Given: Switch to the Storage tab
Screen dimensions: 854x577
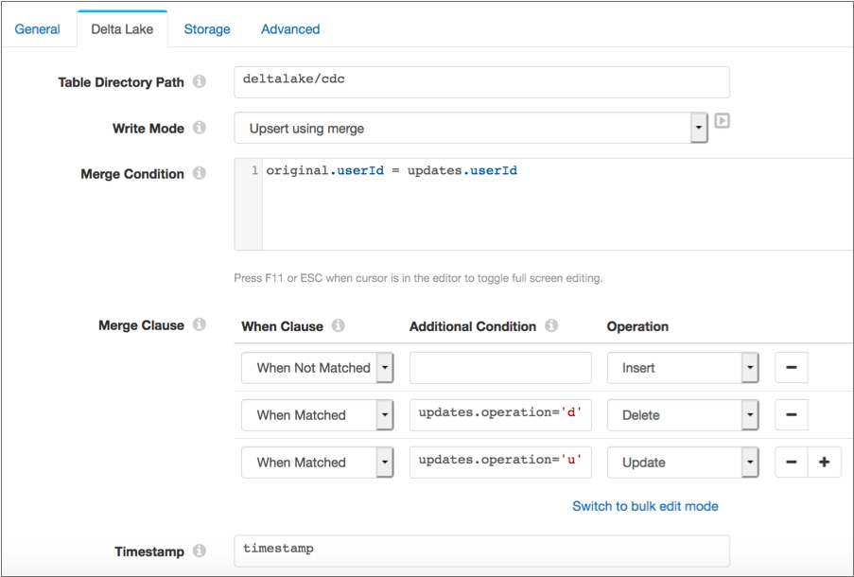Looking at the screenshot, I should 207,29.
